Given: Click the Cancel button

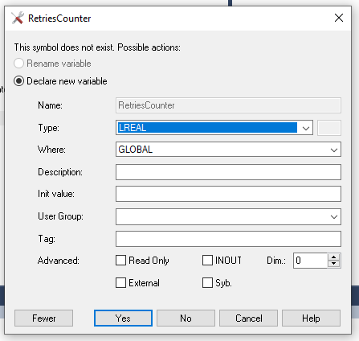Looking at the screenshot, I should (x=248, y=318).
